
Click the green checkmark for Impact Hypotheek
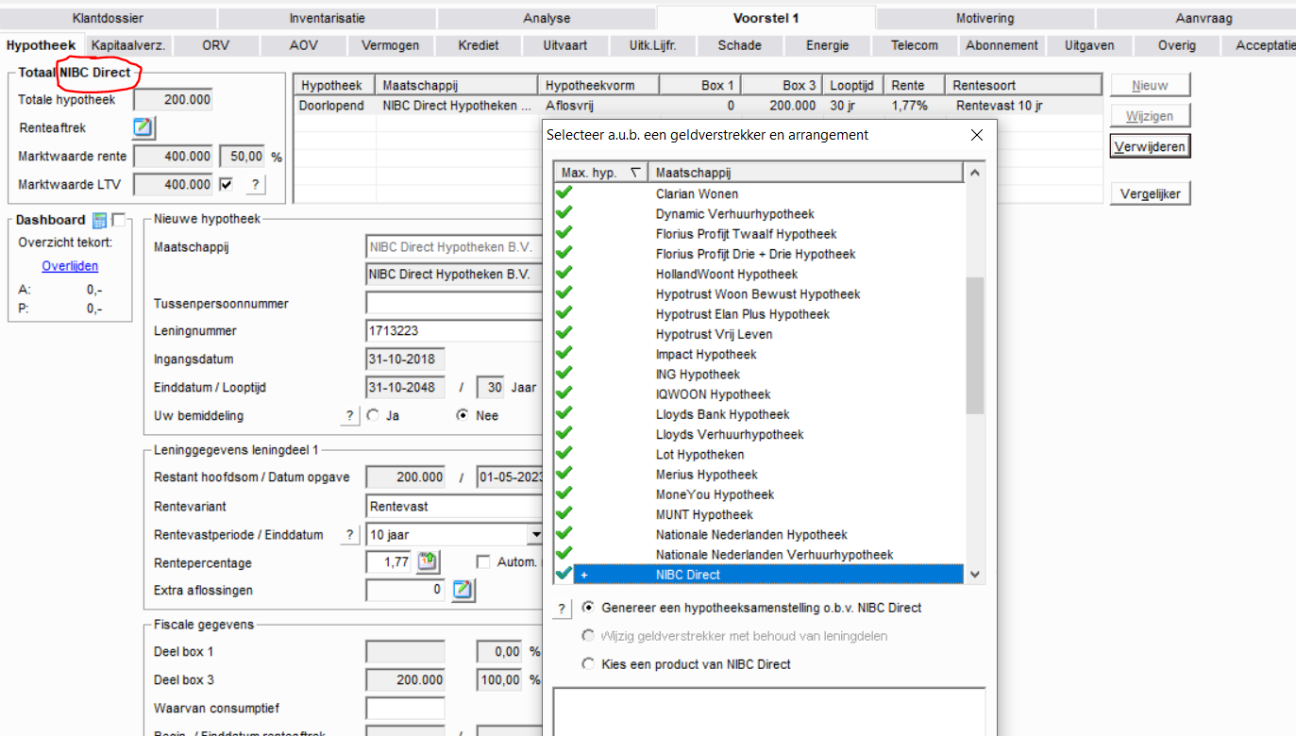point(564,354)
